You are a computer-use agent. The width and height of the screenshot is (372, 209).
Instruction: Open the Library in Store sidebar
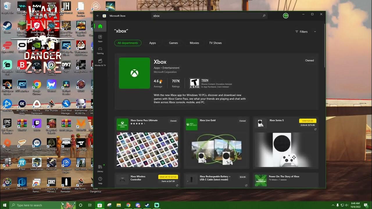pyautogui.click(x=100, y=168)
